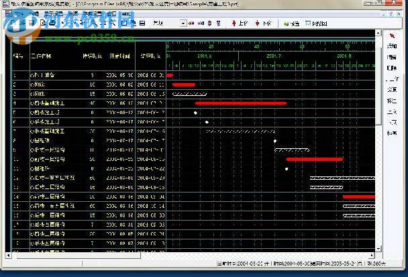Select the red Gantt bar in row 14
This screenshot has height=277, width=408.
click(359, 197)
